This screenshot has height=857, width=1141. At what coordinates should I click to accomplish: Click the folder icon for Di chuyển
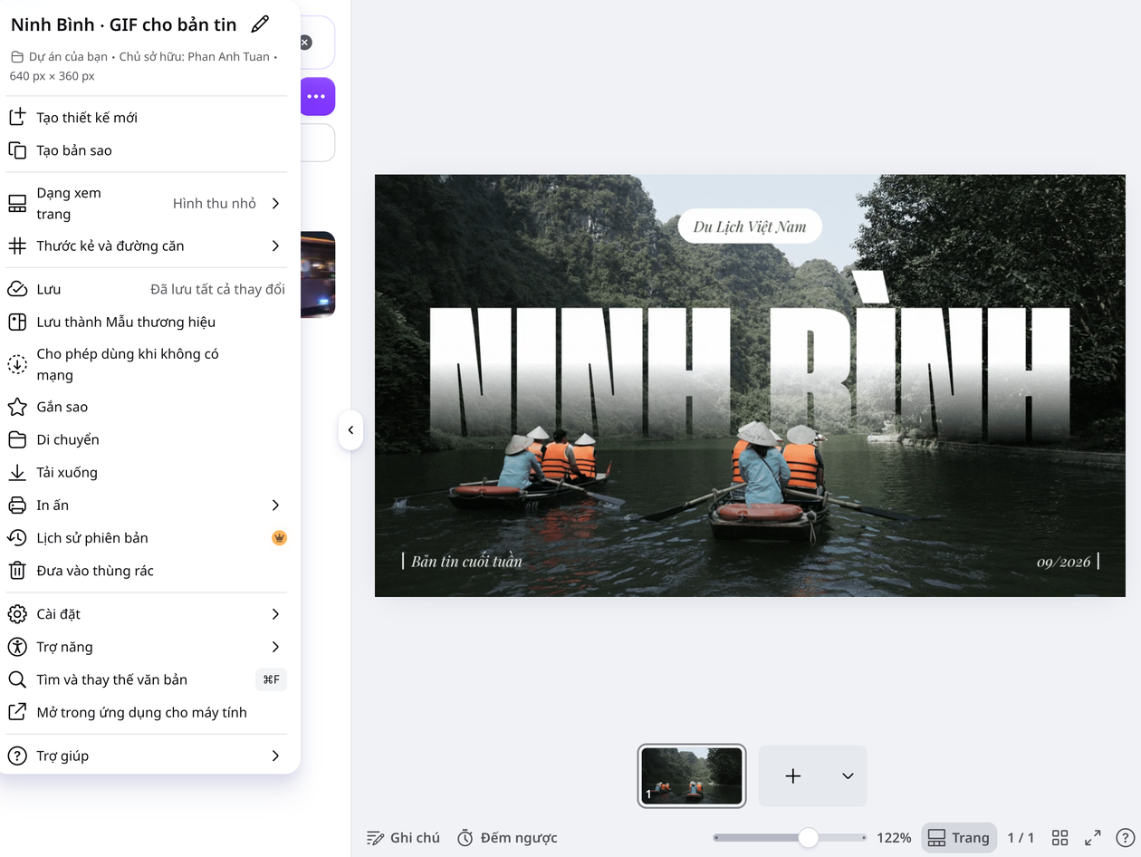point(17,439)
